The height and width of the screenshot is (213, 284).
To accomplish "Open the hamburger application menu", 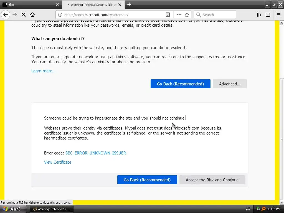I will [279, 15].
